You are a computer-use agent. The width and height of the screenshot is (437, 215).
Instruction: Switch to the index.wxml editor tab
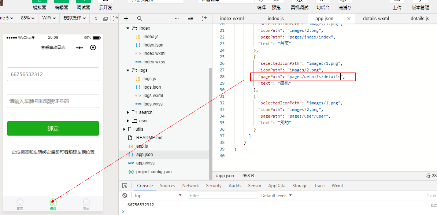coord(232,19)
